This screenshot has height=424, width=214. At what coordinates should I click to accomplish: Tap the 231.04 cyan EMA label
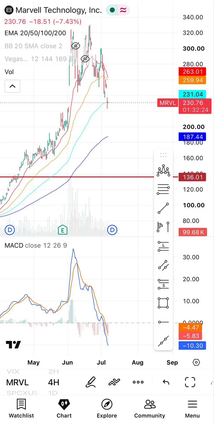click(x=192, y=94)
